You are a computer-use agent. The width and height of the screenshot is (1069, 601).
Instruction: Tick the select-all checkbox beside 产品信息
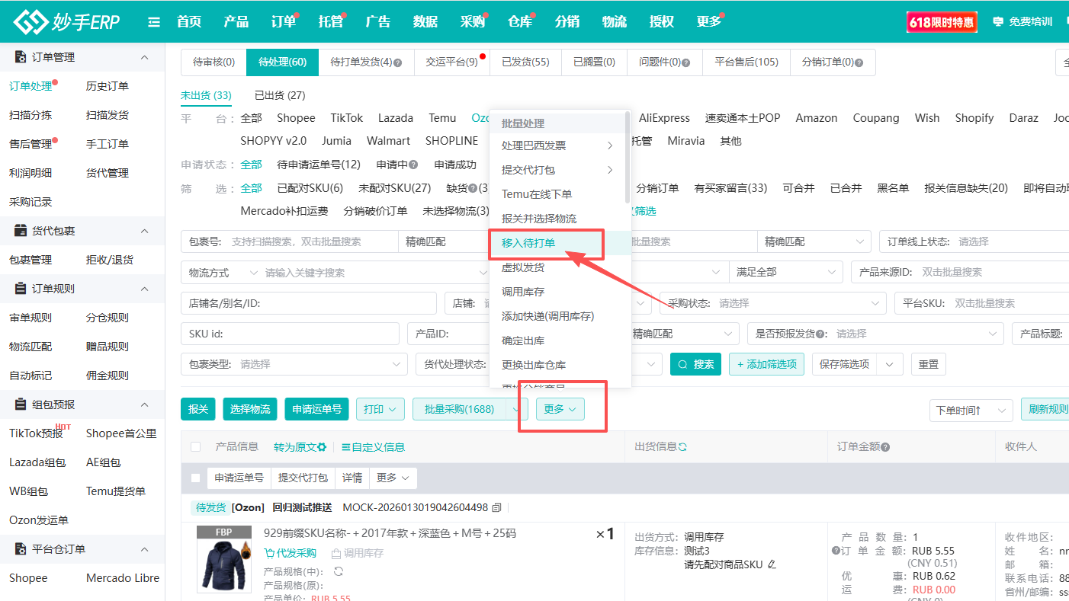click(x=196, y=447)
